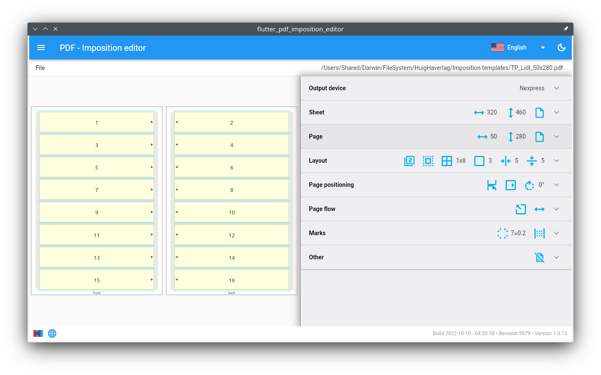Image resolution: width=601 pixels, height=375 pixels.
Task: Click the dashed-border margin icon in Layout
Action: [x=428, y=161]
